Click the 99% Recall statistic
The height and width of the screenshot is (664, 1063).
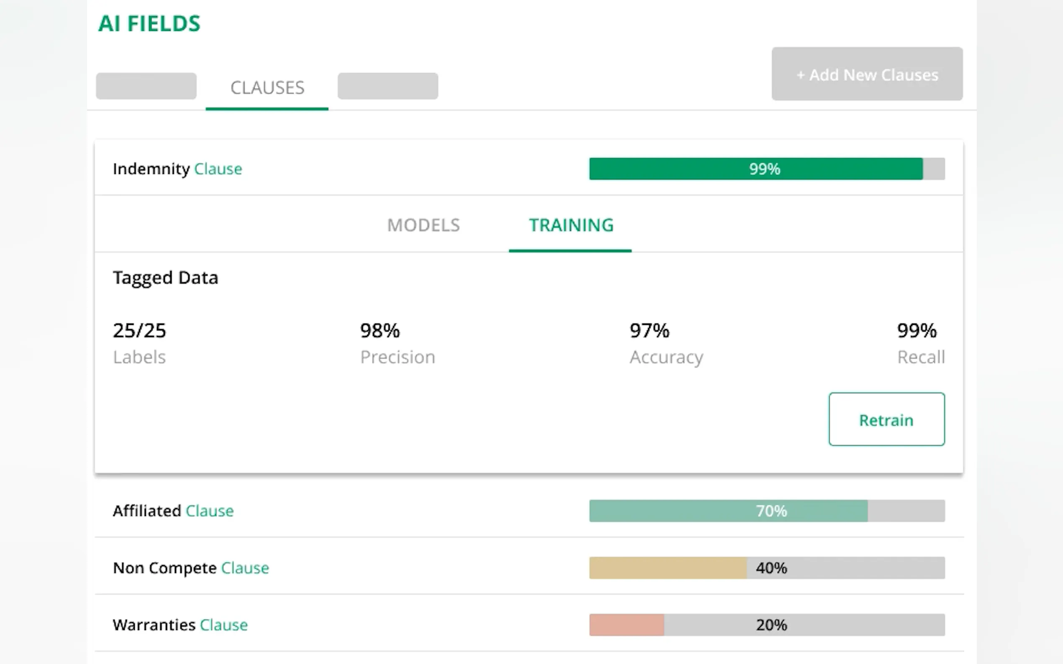(x=920, y=343)
